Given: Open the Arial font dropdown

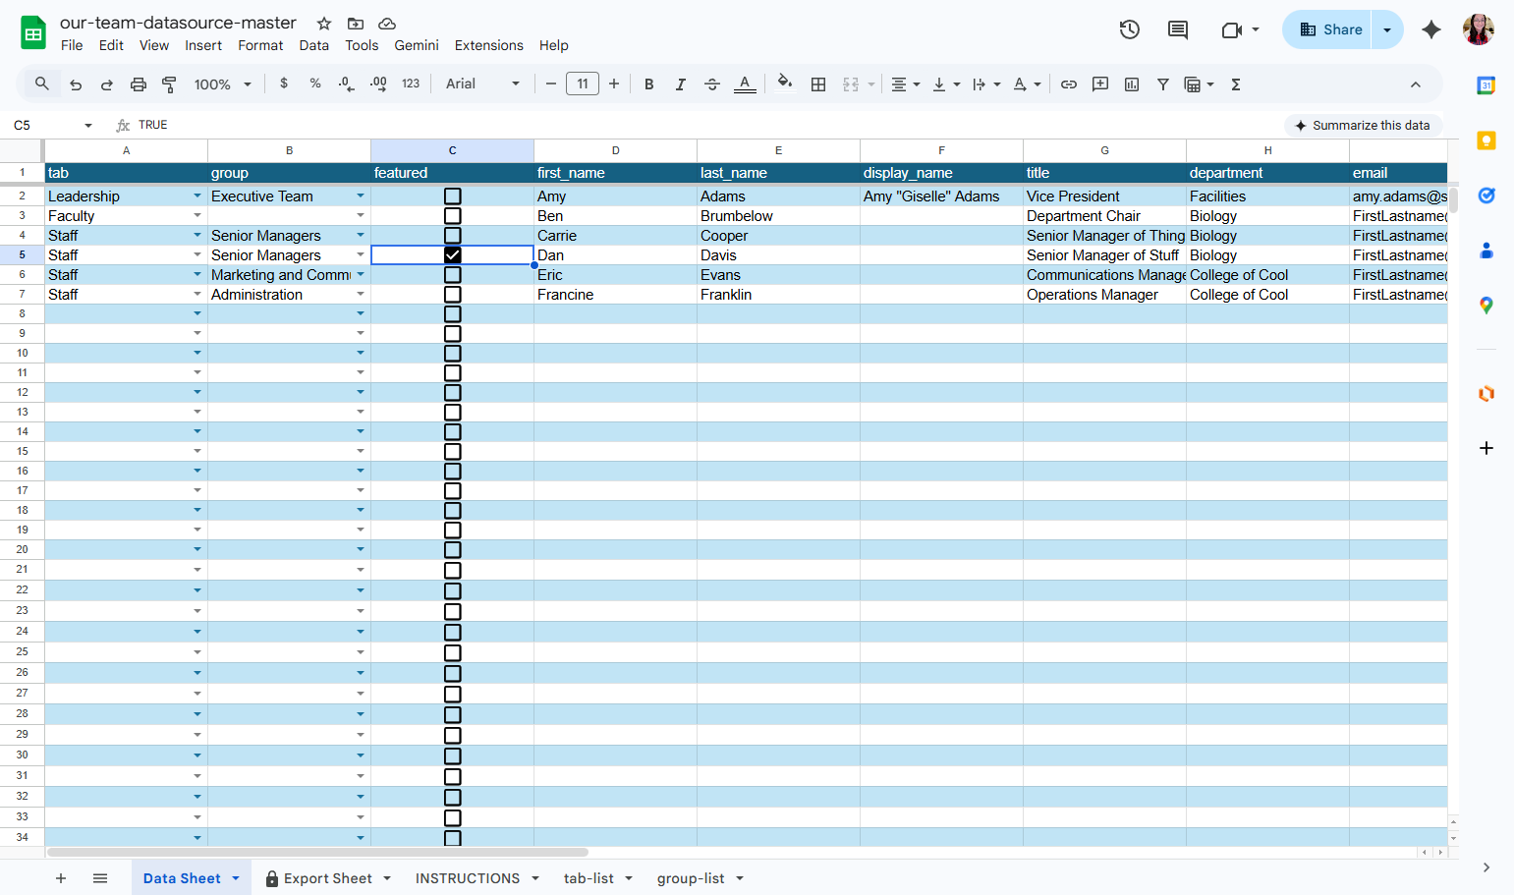Looking at the screenshot, I should point(482,84).
